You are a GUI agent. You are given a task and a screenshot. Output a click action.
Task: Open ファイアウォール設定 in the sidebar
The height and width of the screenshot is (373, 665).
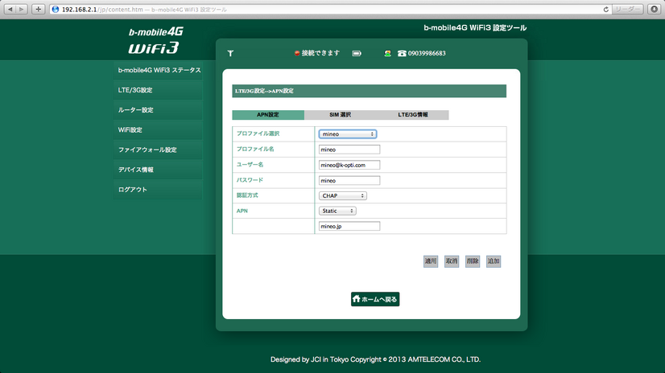click(158, 150)
